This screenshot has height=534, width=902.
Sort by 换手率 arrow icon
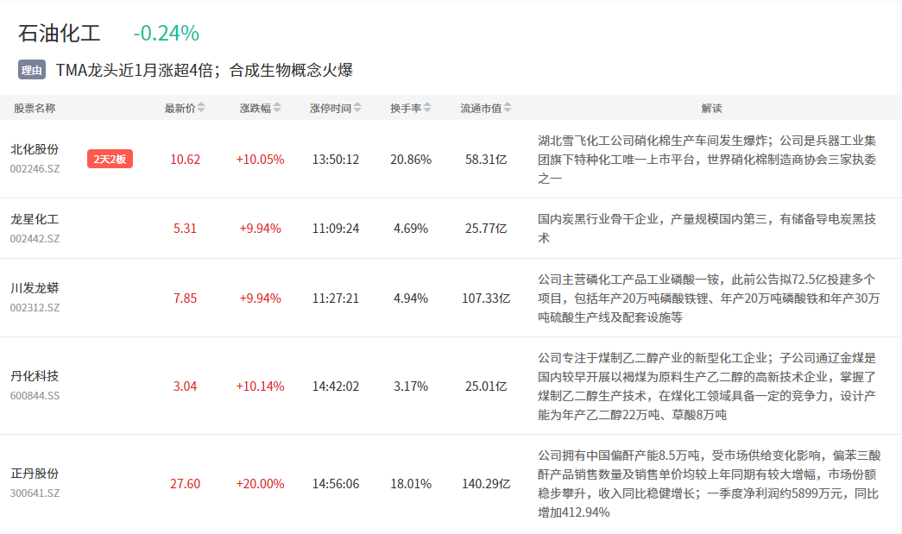point(427,108)
